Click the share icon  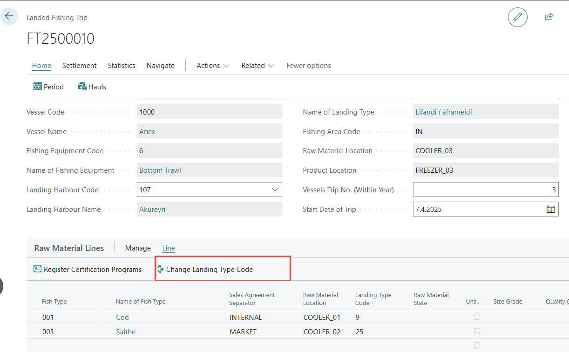[x=549, y=17]
